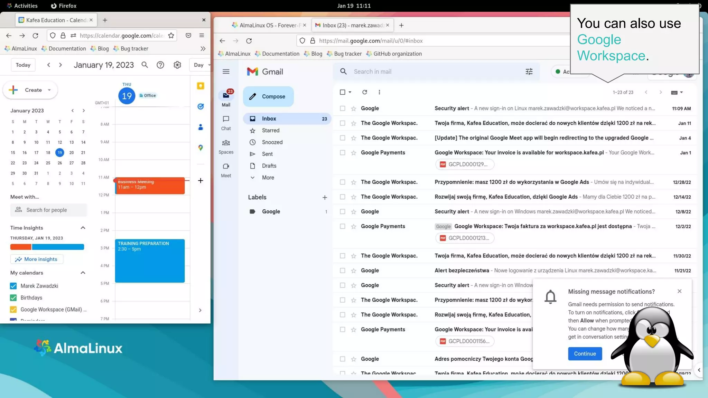Select Inbox (23) Gmail browser tab
708x398 pixels.
pos(352,25)
